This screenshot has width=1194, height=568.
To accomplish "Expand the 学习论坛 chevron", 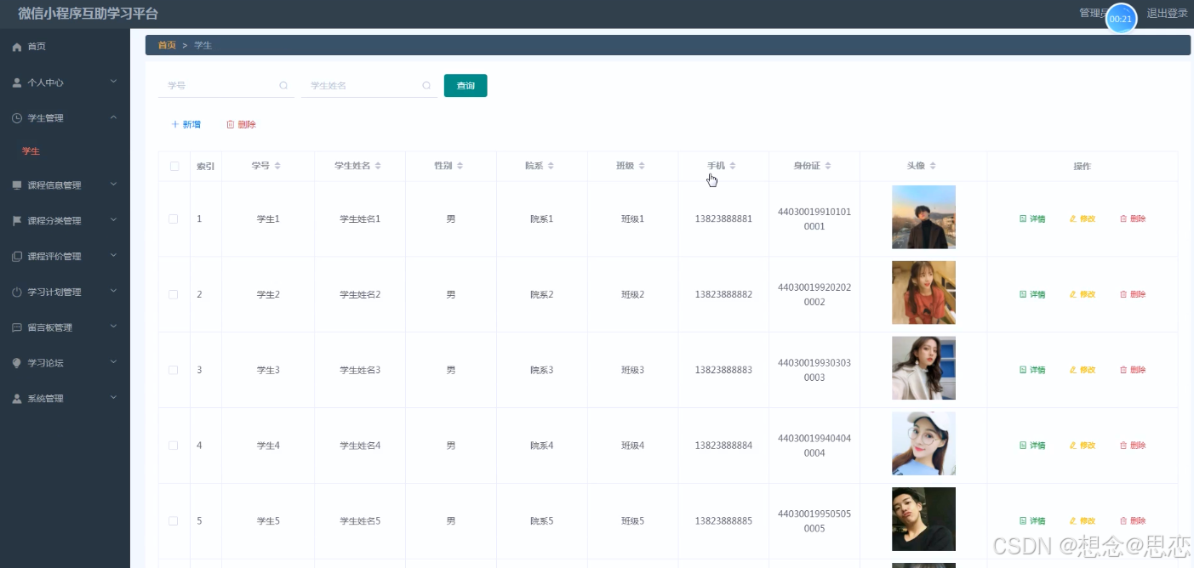I will click(x=113, y=362).
